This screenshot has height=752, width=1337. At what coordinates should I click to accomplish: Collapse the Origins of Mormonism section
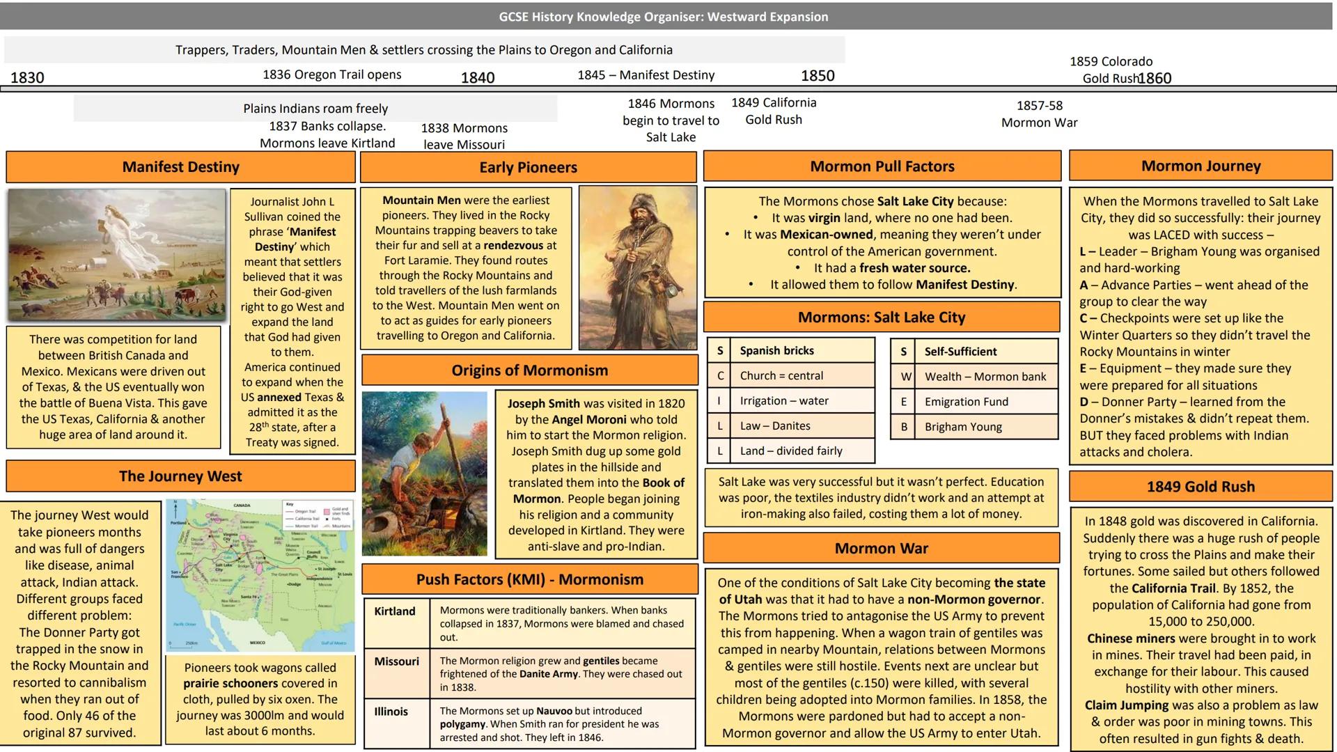(528, 370)
